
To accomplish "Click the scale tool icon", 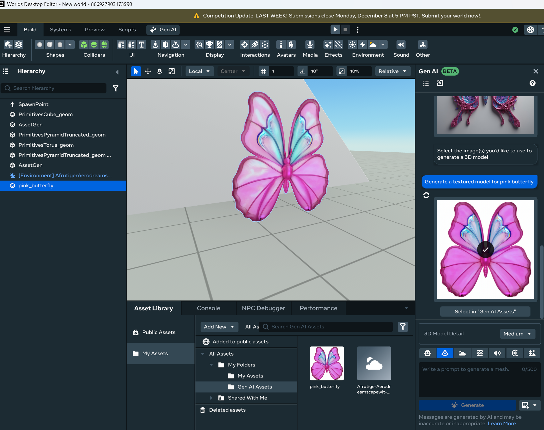I will pyautogui.click(x=171, y=71).
